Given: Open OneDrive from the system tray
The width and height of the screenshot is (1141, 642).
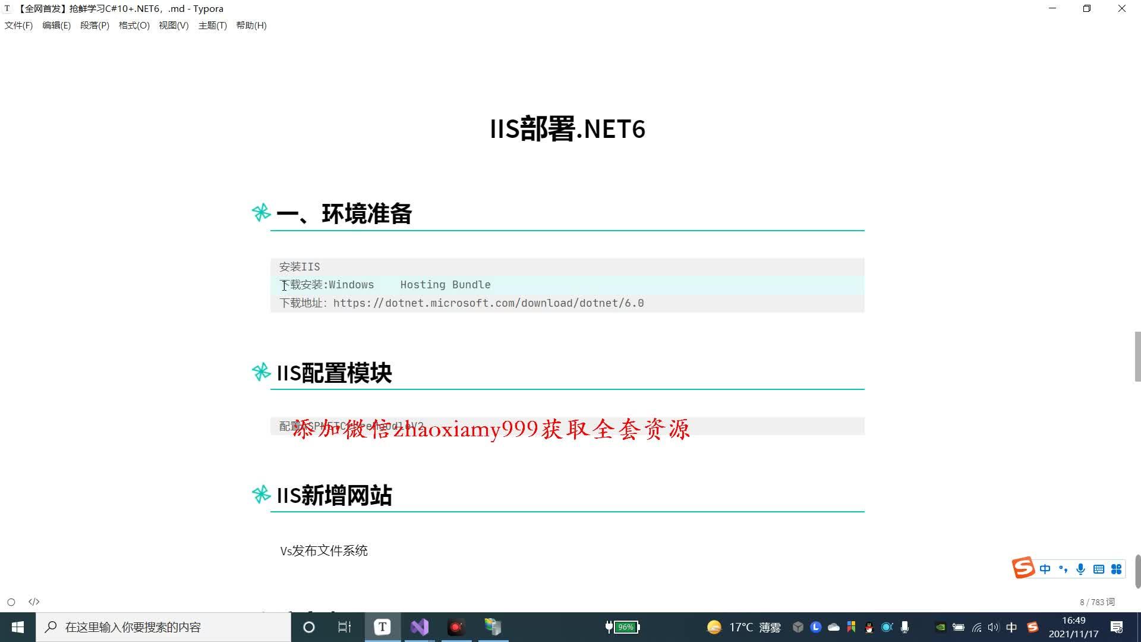Looking at the screenshot, I should [833, 627].
